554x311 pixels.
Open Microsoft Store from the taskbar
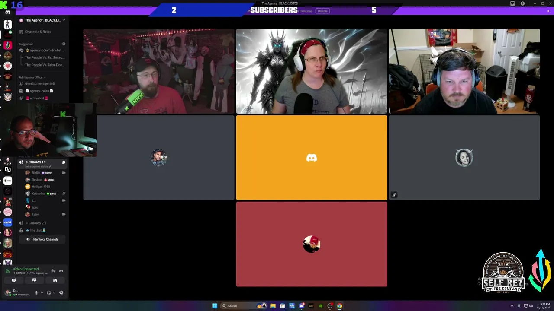click(x=282, y=306)
